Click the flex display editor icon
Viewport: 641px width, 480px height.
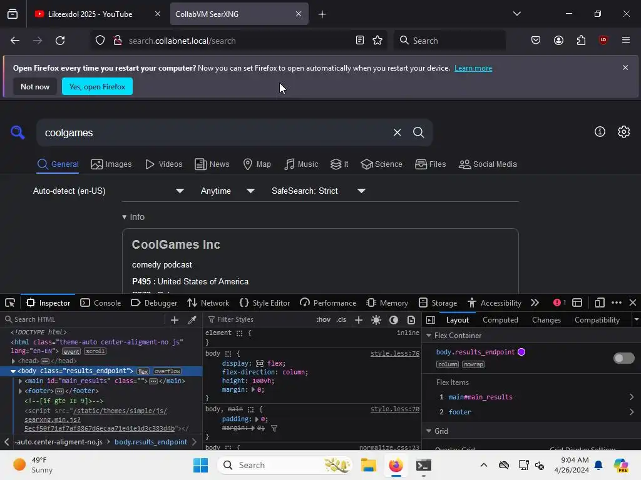tap(260, 363)
